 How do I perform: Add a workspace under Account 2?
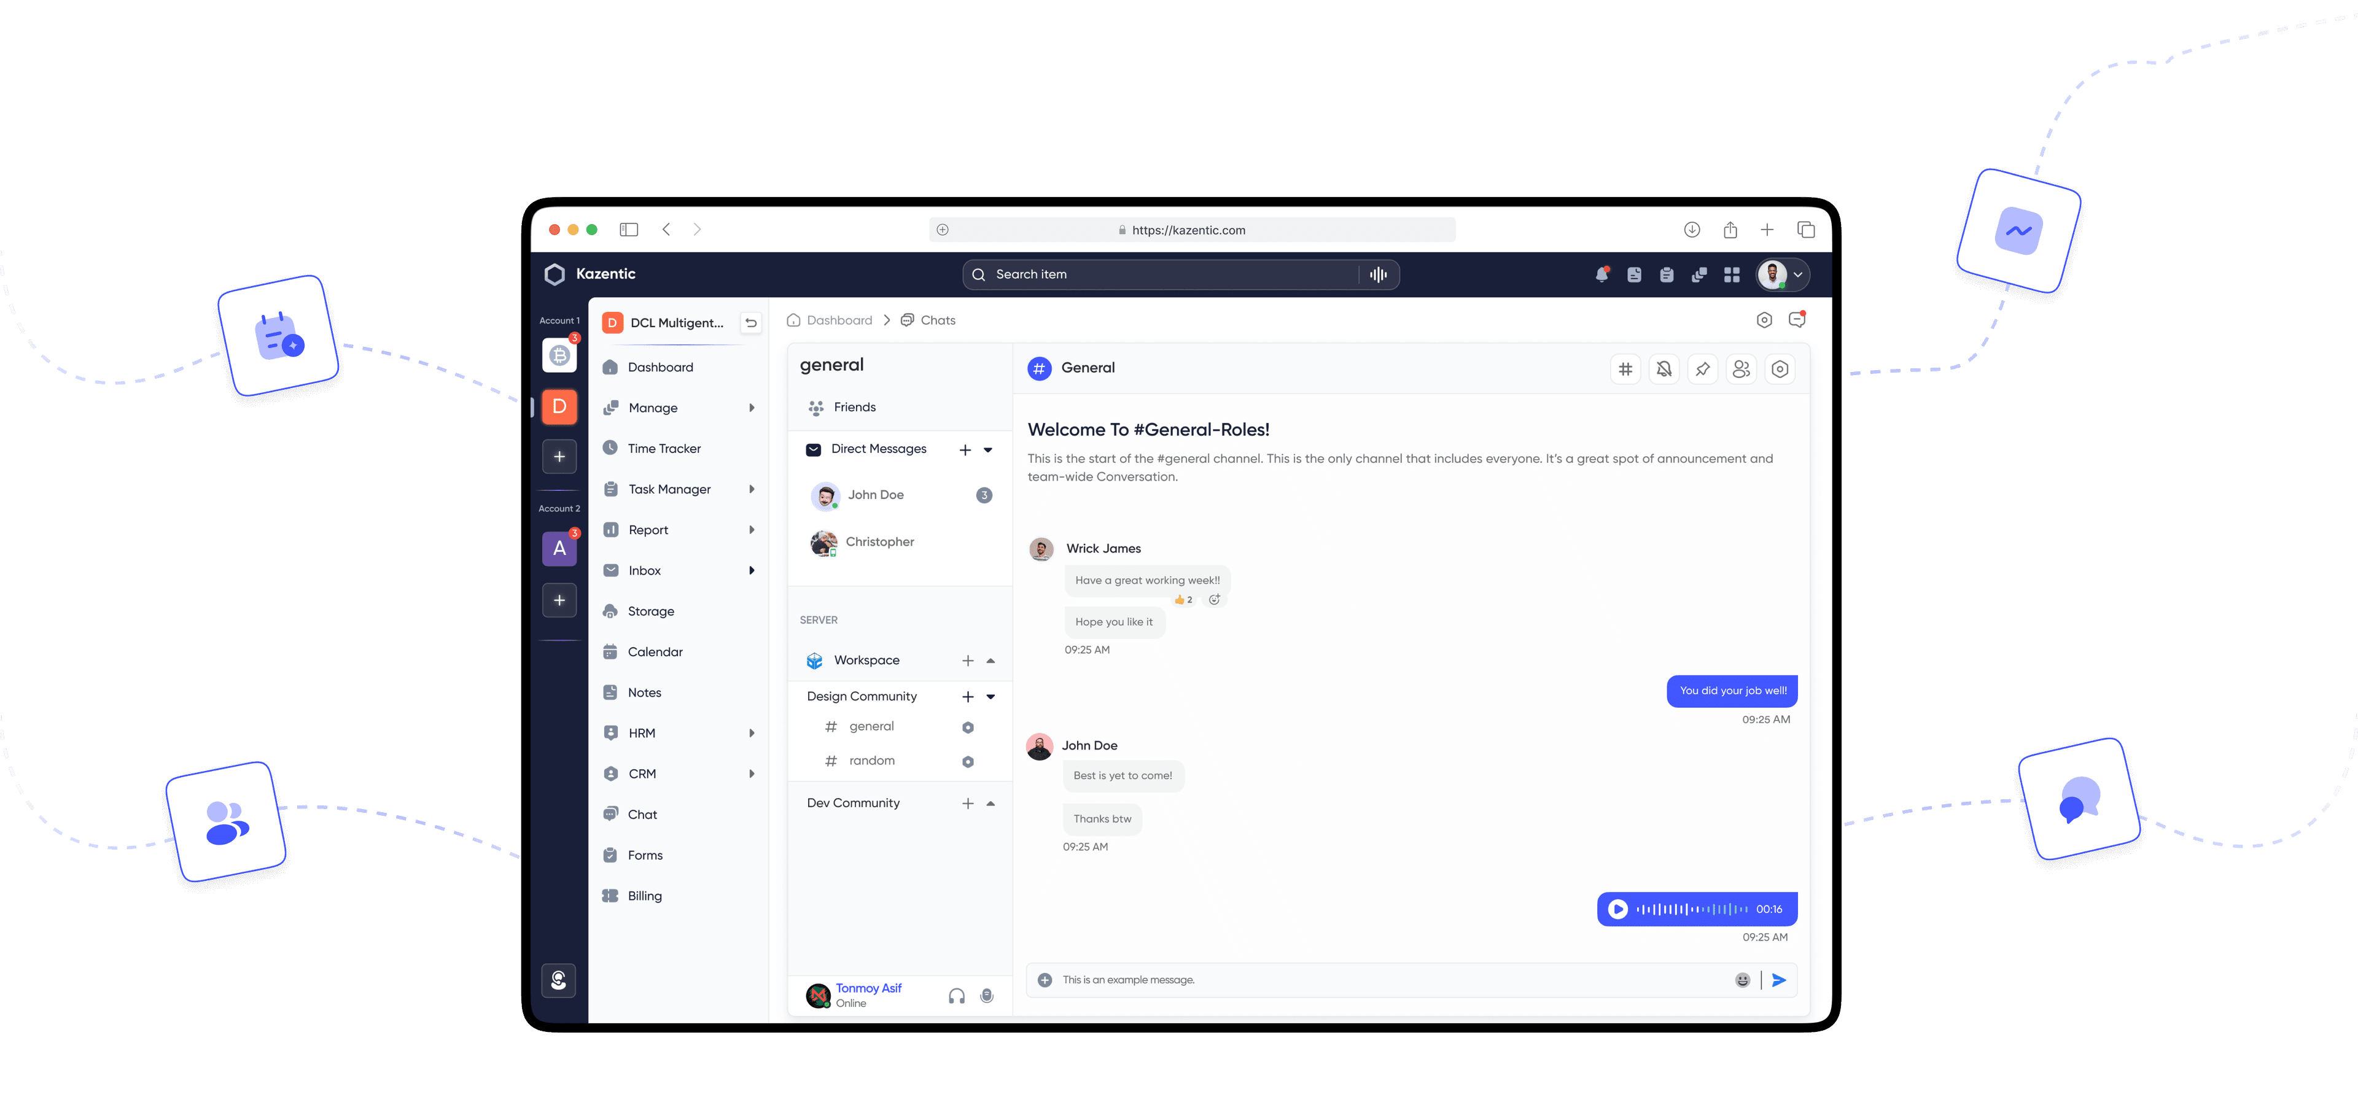(559, 600)
